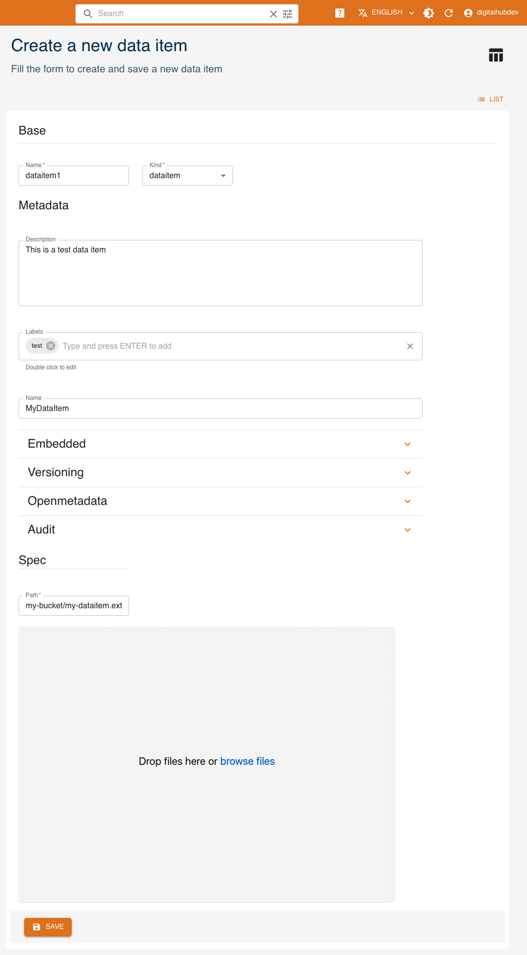
Task: Click the 'browse files' link
Action: pos(247,761)
